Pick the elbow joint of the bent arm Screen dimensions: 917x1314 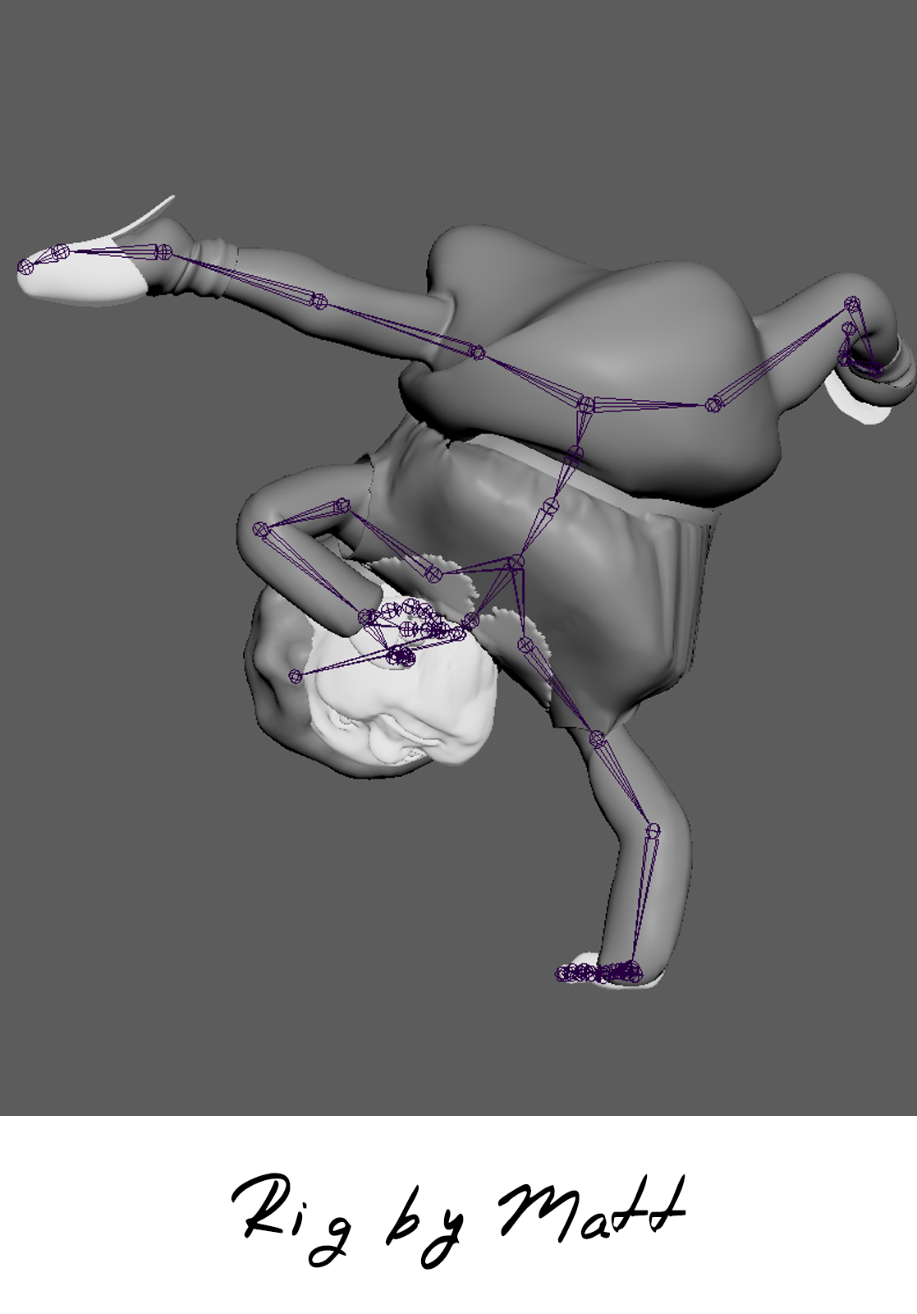click(x=261, y=530)
